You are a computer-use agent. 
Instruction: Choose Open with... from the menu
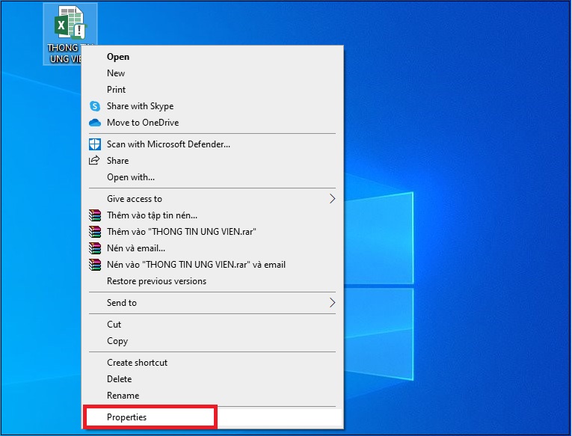(x=131, y=177)
